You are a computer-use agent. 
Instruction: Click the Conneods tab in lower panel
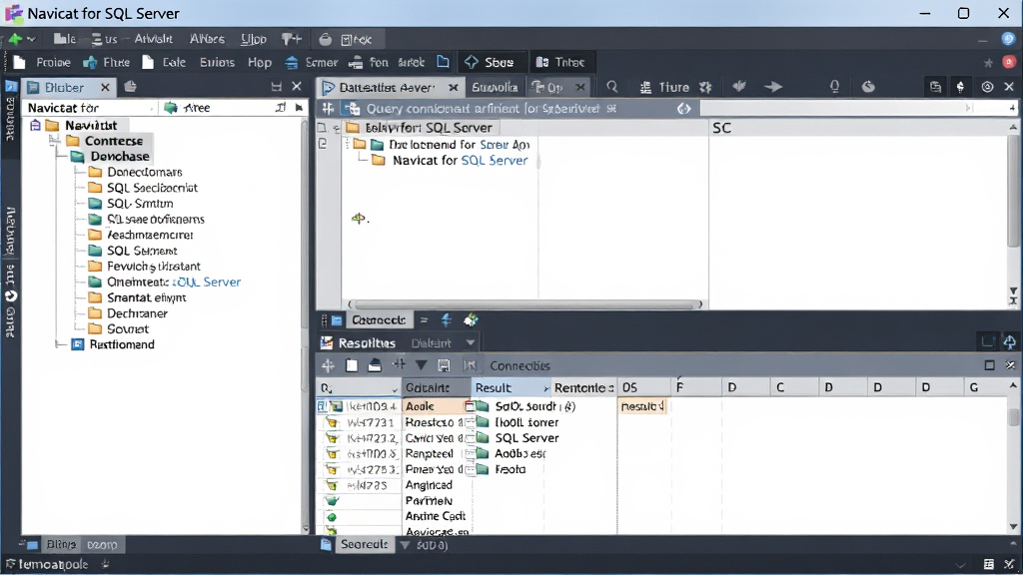click(x=379, y=320)
